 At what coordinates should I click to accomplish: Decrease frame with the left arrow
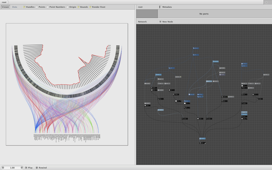(3, 168)
